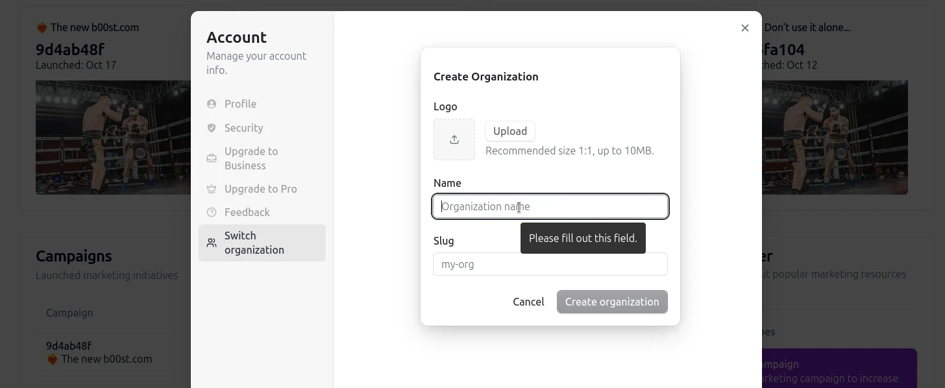
Task: Switch to the Security settings section
Action: tap(243, 128)
